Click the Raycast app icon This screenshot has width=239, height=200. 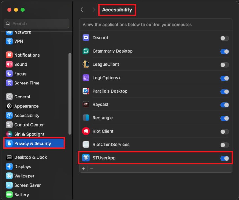86,104
